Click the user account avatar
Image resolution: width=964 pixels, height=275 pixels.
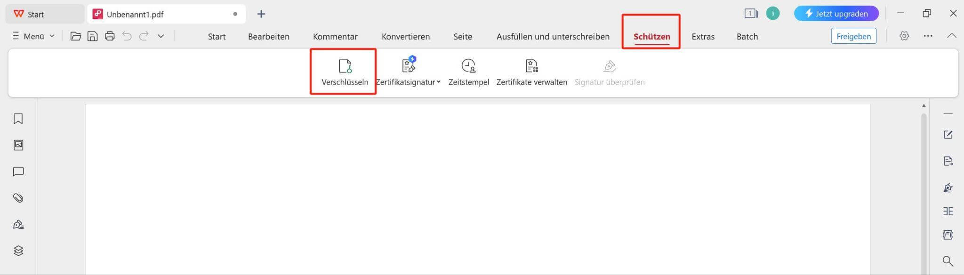[772, 14]
